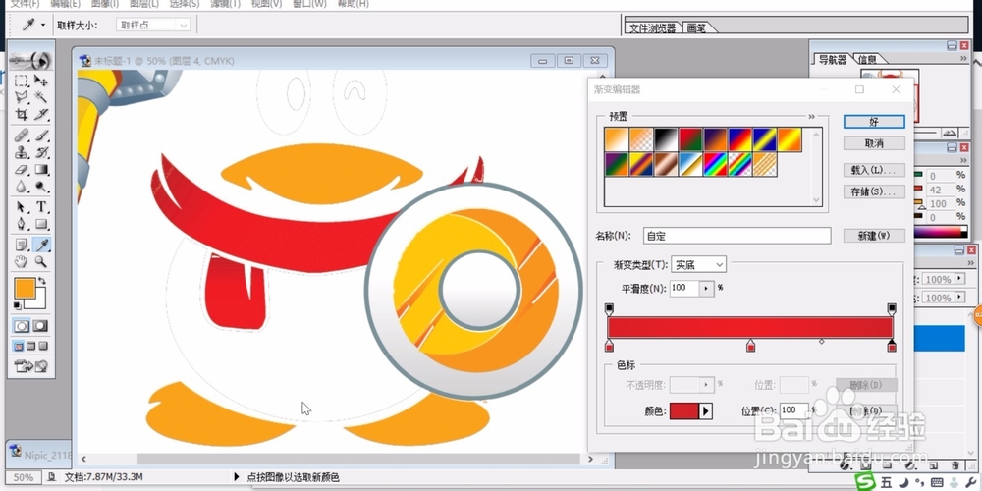
Task: Select the Polygonal Lasso tool
Action: pyautogui.click(x=22, y=97)
